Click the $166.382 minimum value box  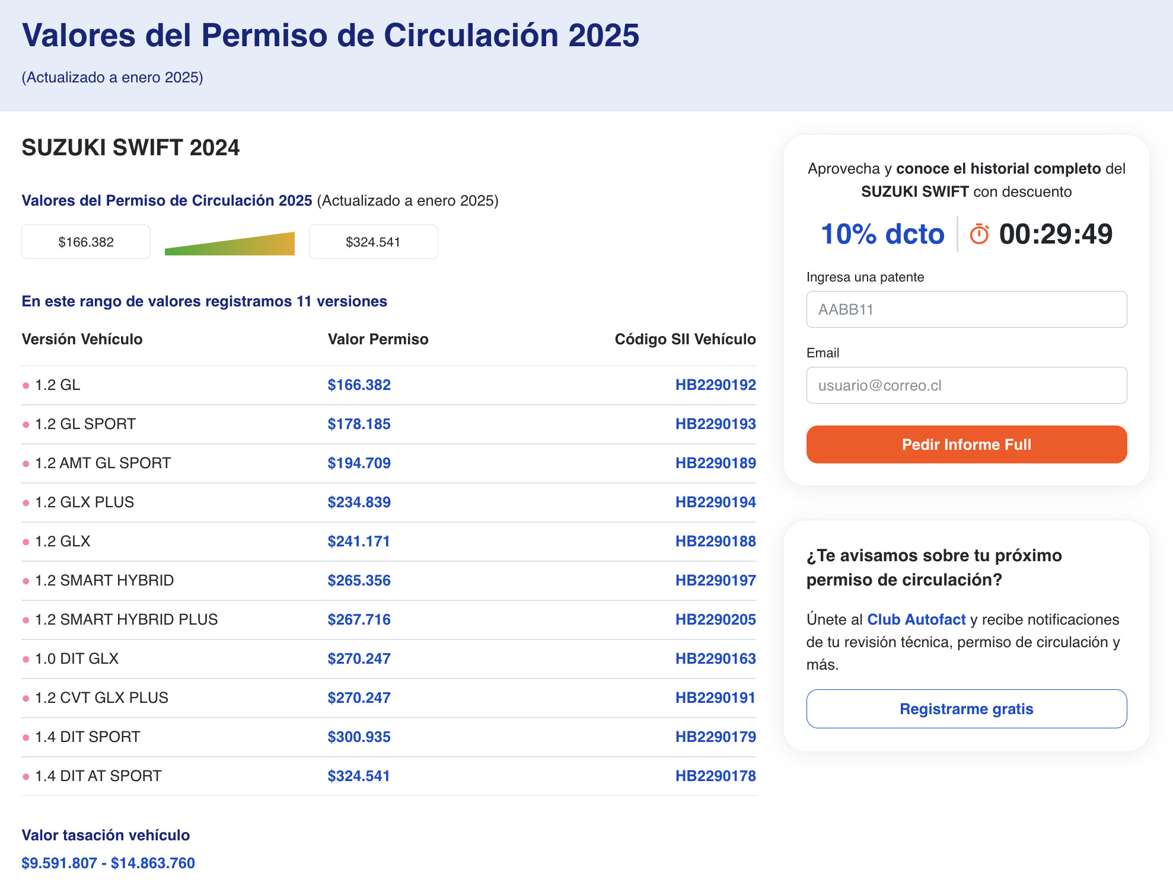click(x=85, y=241)
